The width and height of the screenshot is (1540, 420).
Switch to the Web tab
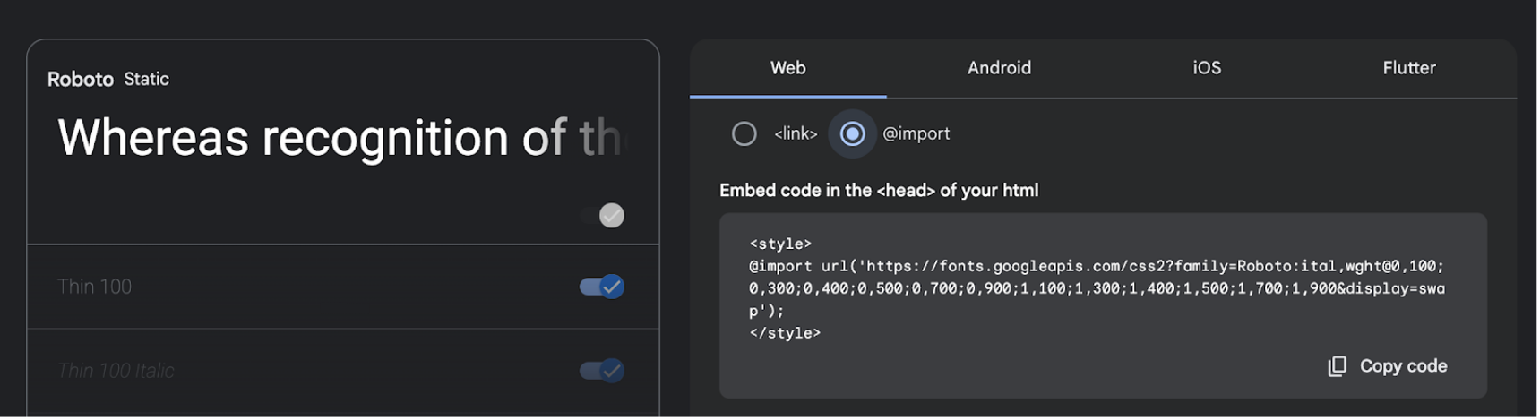[x=788, y=68]
